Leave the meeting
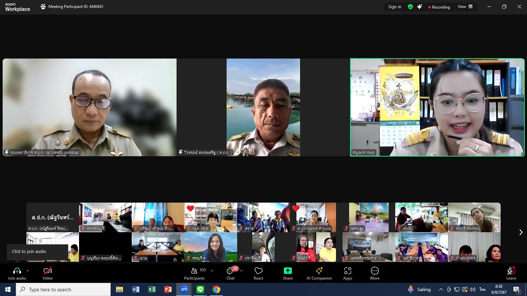Screen dimensions: 527x296 coord(511,273)
